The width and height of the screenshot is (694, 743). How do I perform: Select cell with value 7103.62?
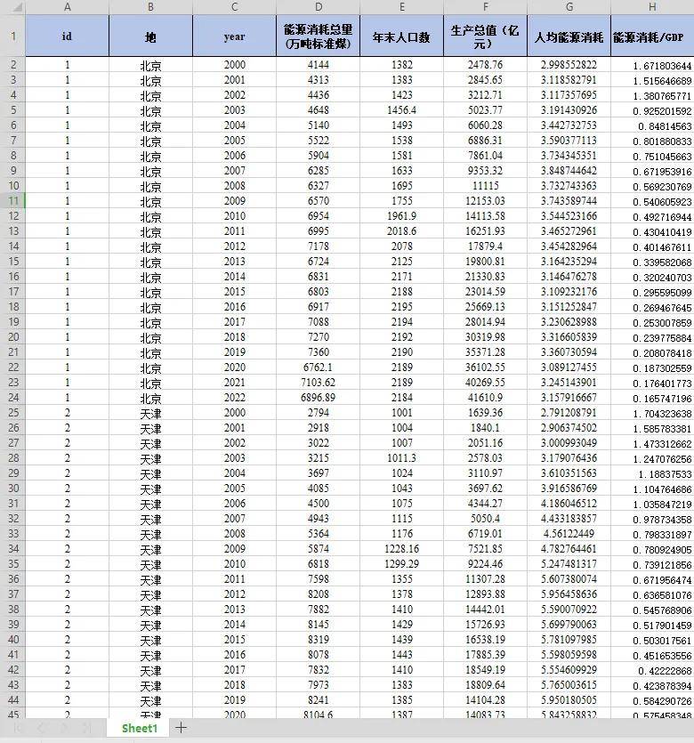(319, 383)
